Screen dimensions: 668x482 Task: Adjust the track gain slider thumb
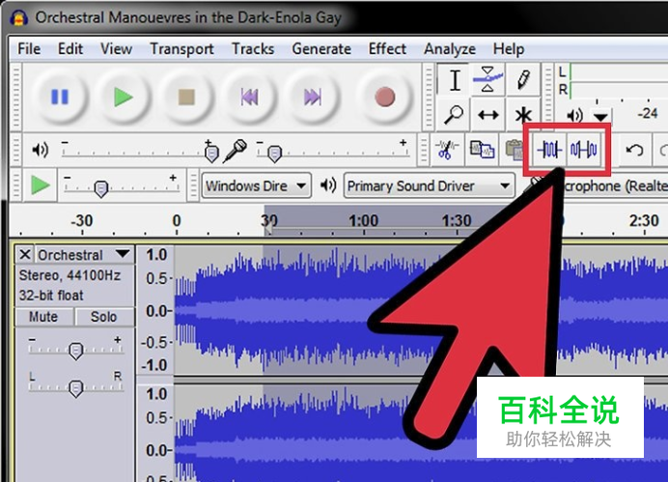(76, 352)
